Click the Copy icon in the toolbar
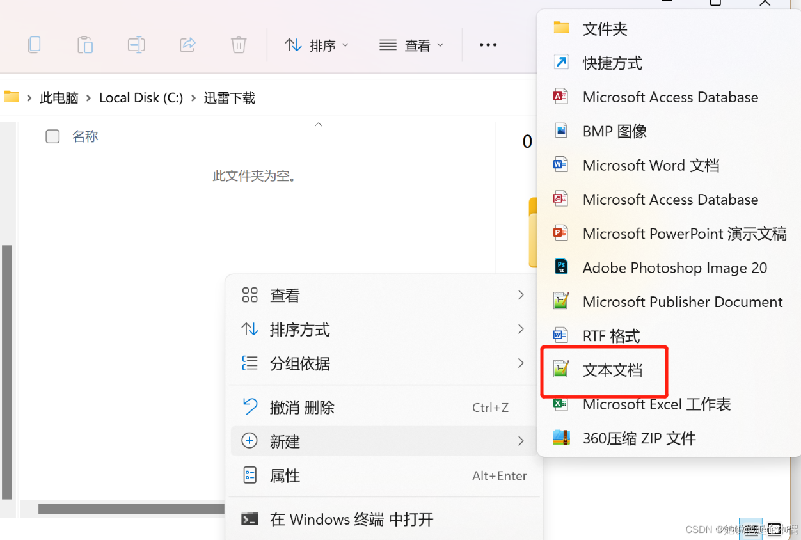 [34, 45]
